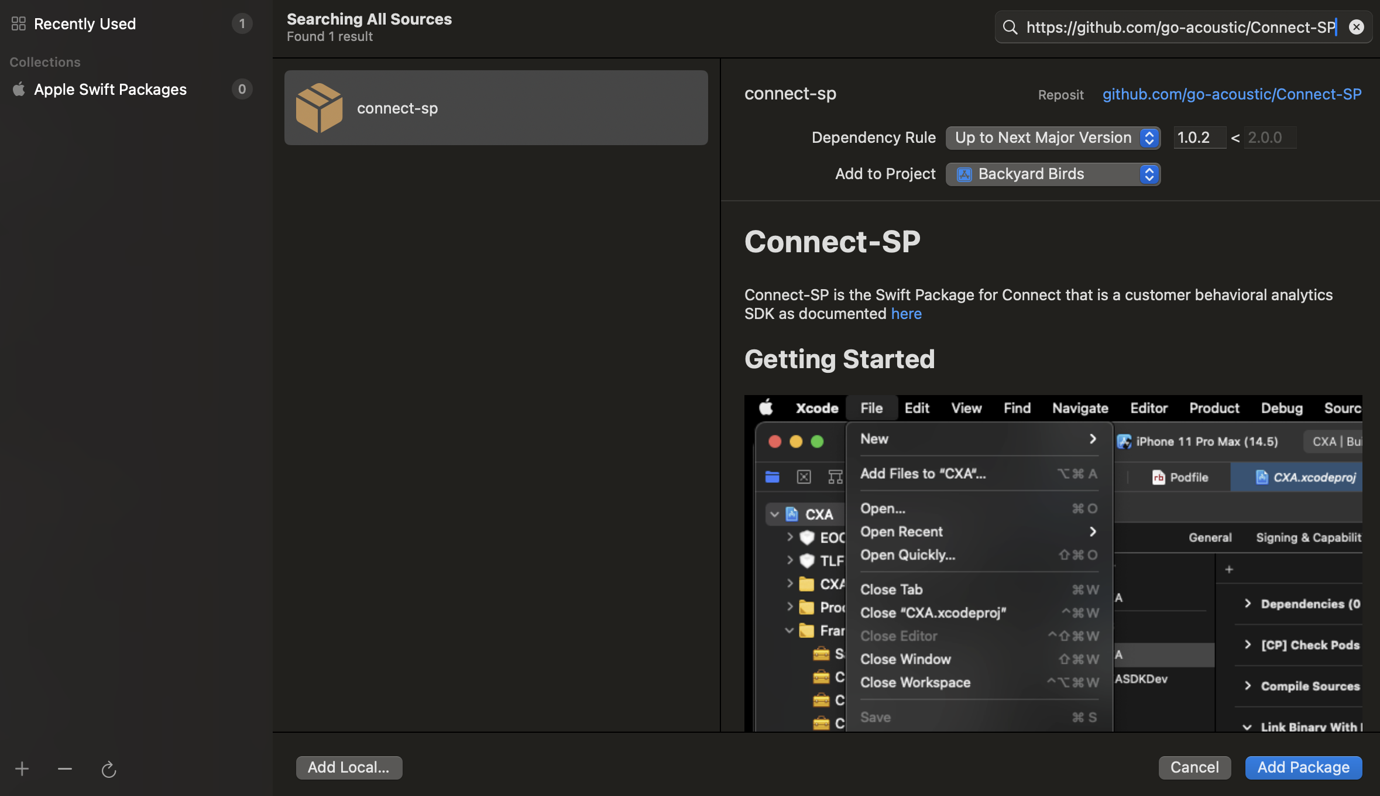Open the Dependency Rule dropdown
The image size is (1380, 796).
click(1053, 138)
